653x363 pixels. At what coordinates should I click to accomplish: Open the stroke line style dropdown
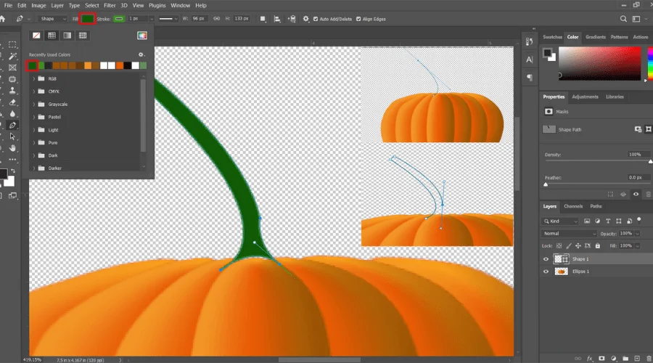point(168,19)
